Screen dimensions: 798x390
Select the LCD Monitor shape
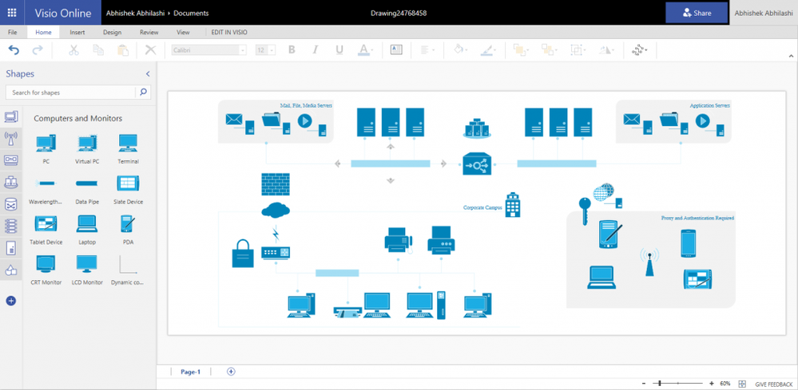point(87,270)
